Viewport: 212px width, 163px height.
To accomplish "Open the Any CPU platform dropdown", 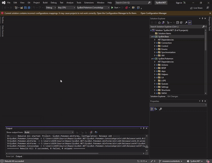I will [x=66, y=8].
